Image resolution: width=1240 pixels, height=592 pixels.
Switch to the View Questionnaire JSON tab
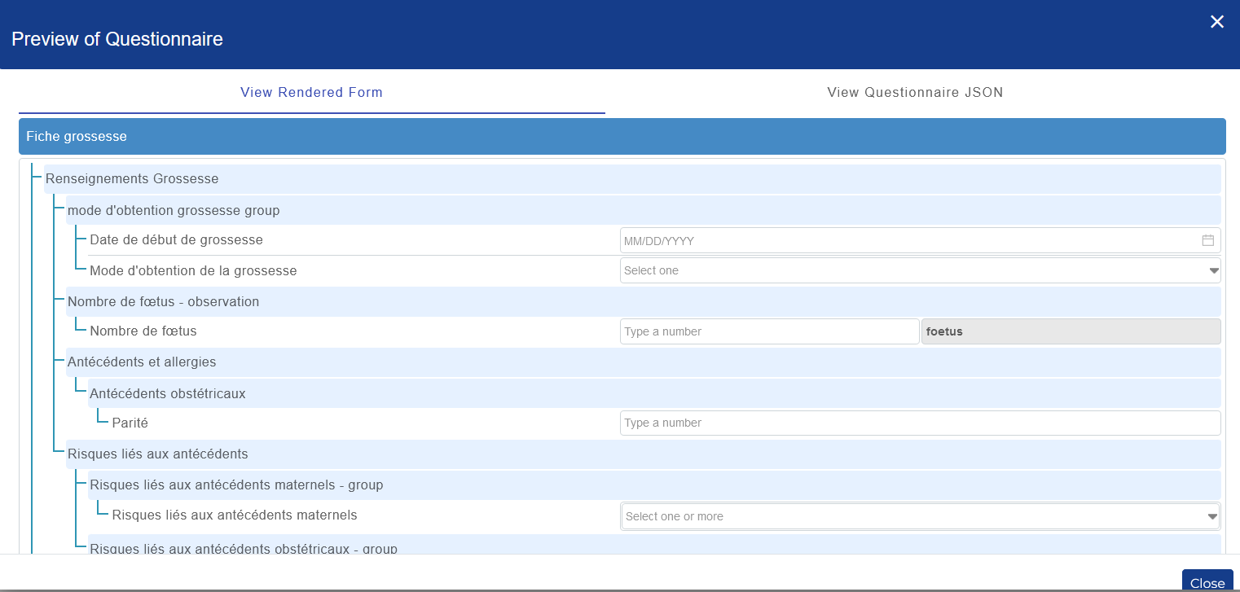[x=914, y=92]
